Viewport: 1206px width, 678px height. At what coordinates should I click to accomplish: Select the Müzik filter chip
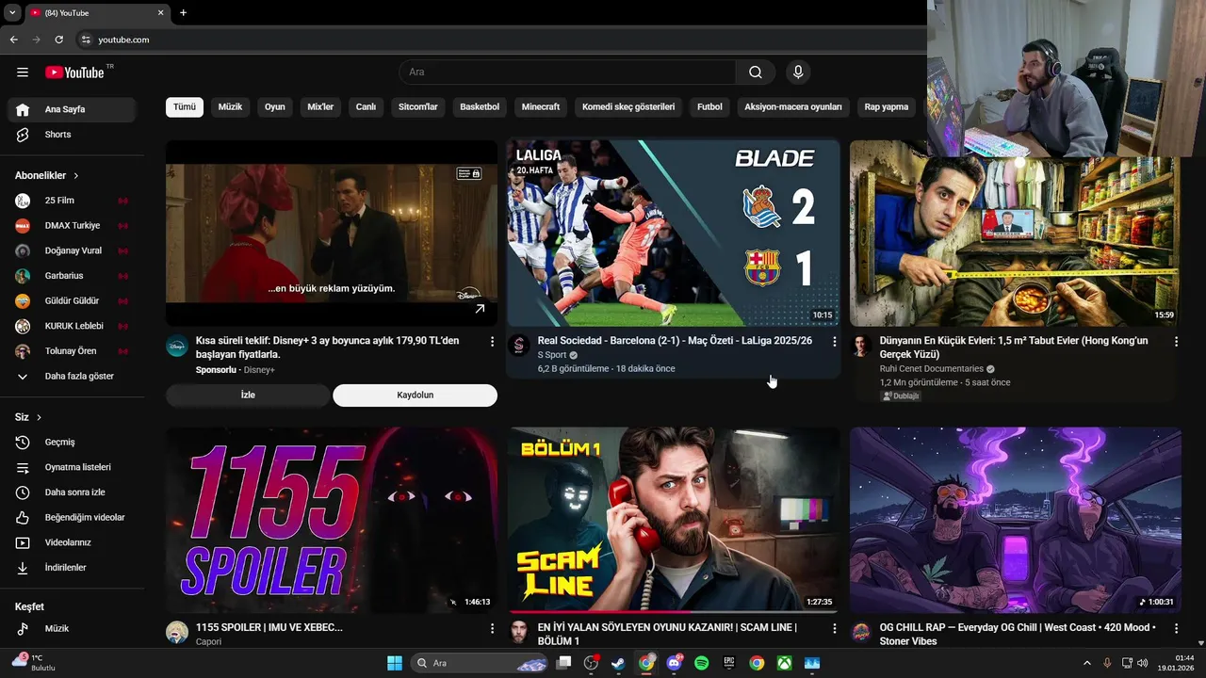click(x=230, y=107)
